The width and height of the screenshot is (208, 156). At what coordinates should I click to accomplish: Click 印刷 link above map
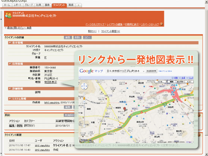click(x=176, y=78)
